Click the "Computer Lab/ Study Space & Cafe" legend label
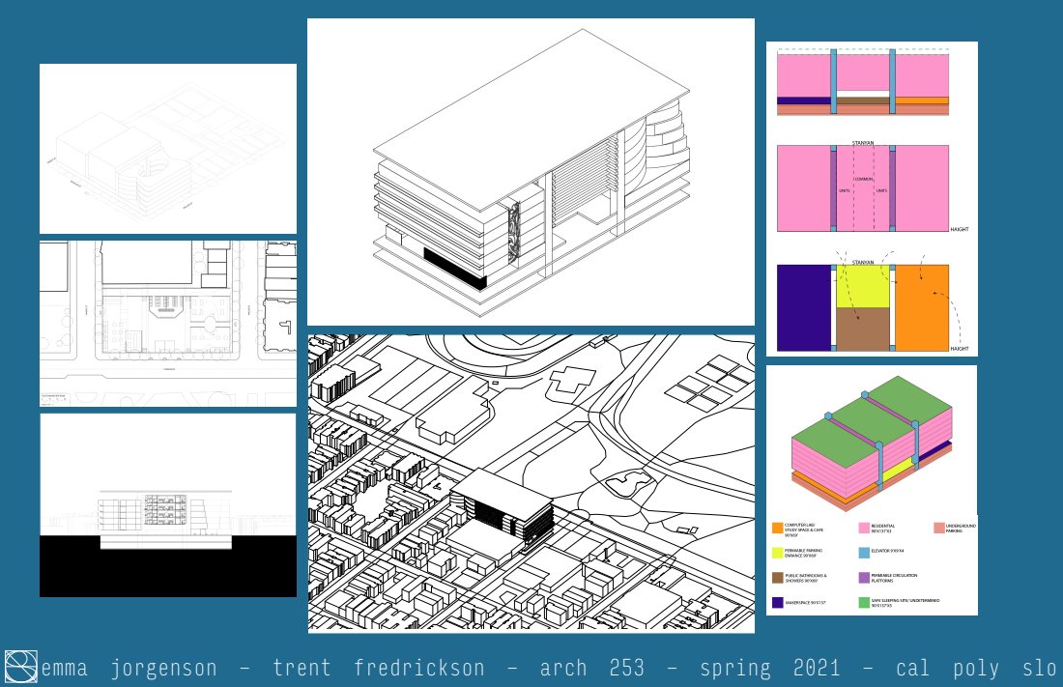 click(804, 530)
